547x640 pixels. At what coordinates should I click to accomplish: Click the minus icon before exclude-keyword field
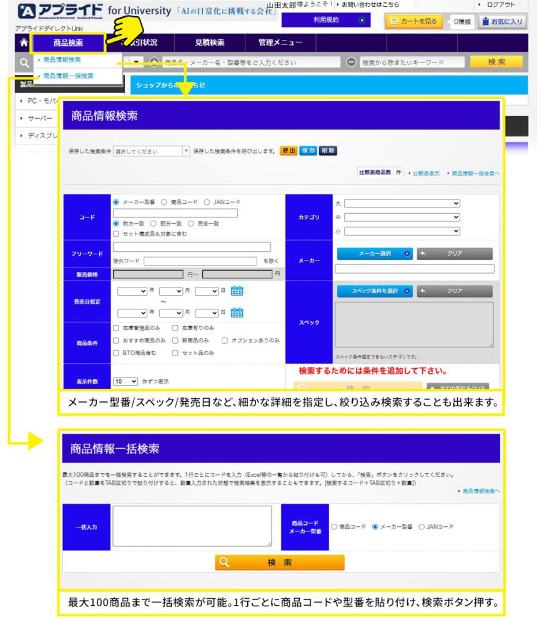click(x=351, y=62)
